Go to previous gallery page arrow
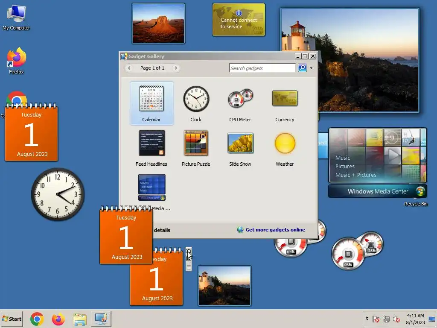This screenshot has width=437, height=328. click(x=129, y=68)
